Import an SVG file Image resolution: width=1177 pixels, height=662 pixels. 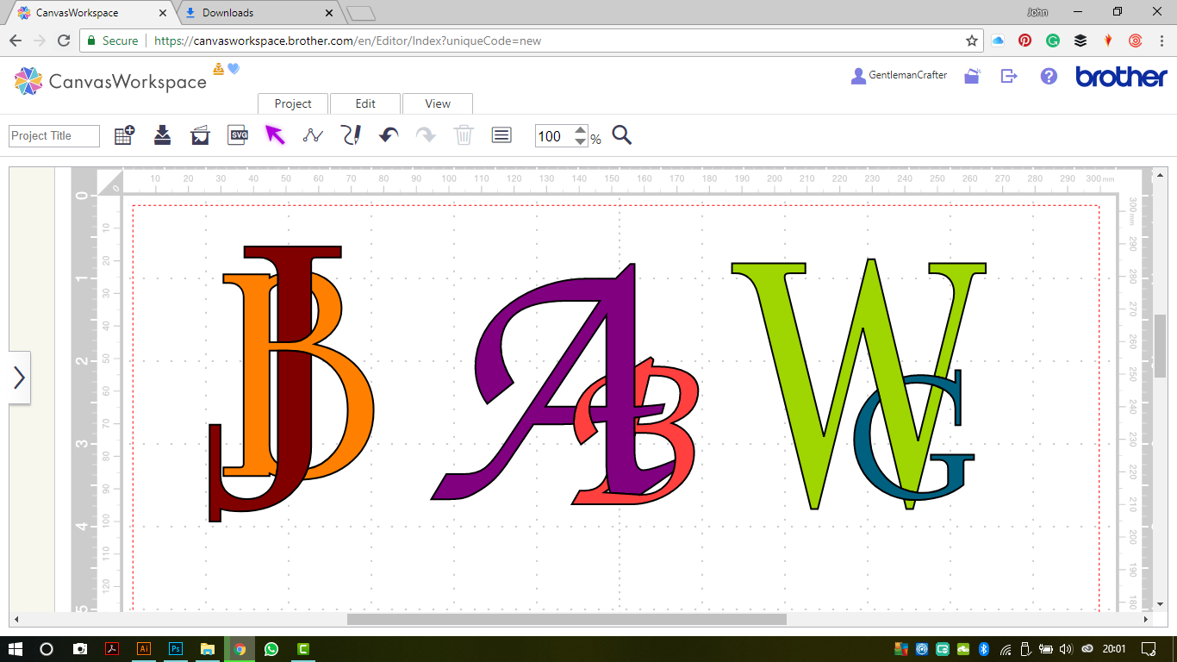[237, 135]
